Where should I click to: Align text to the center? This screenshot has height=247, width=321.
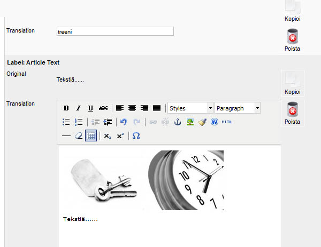(x=132, y=108)
